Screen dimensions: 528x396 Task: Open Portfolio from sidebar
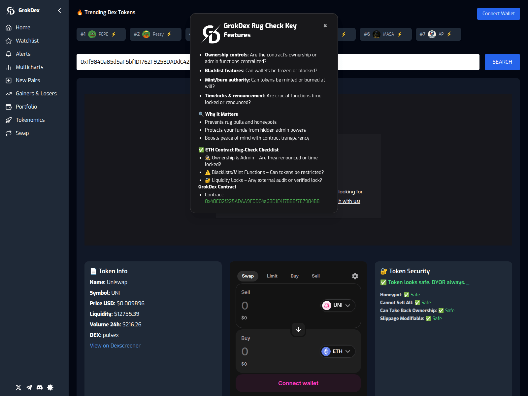(x=26, y=107)
